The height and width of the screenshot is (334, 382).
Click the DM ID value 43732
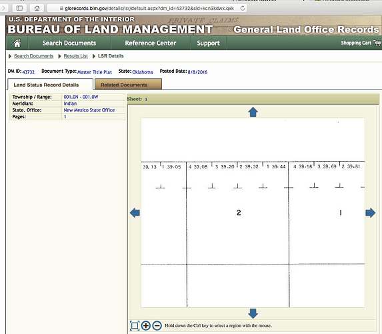[x=29, y=72]
